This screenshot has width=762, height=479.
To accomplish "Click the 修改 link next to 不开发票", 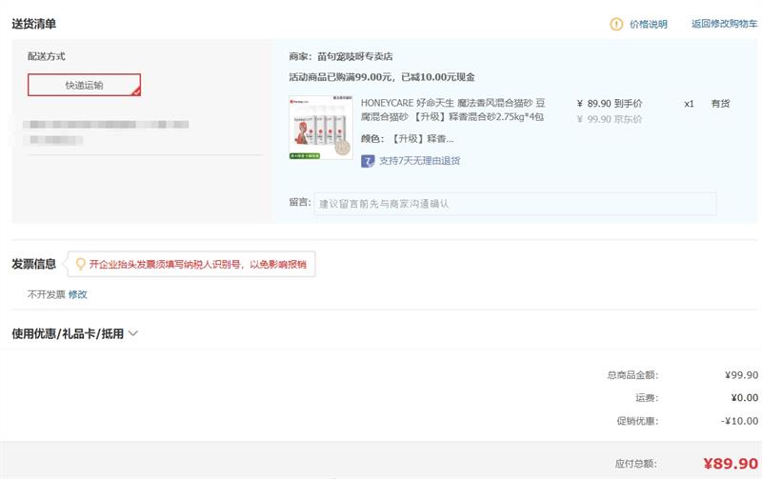I will [77, 294].
